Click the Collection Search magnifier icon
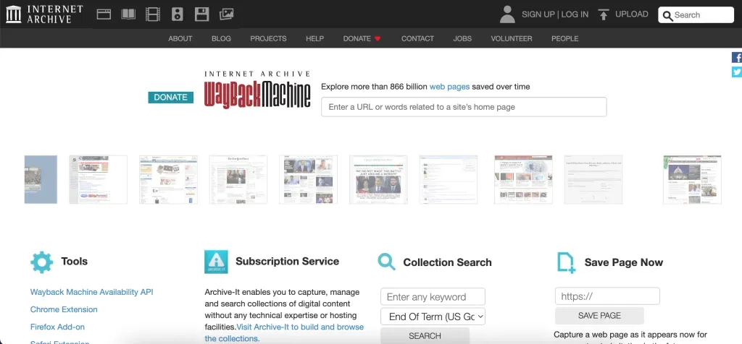 tap(387, 262)
